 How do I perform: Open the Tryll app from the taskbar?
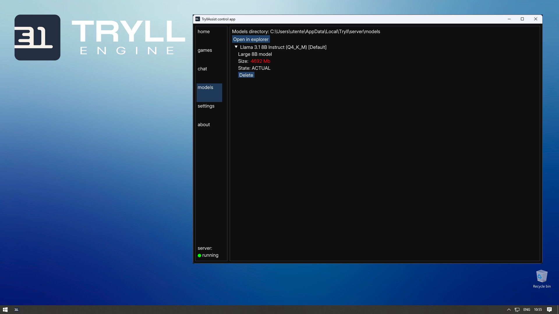(x=17, y=309)
